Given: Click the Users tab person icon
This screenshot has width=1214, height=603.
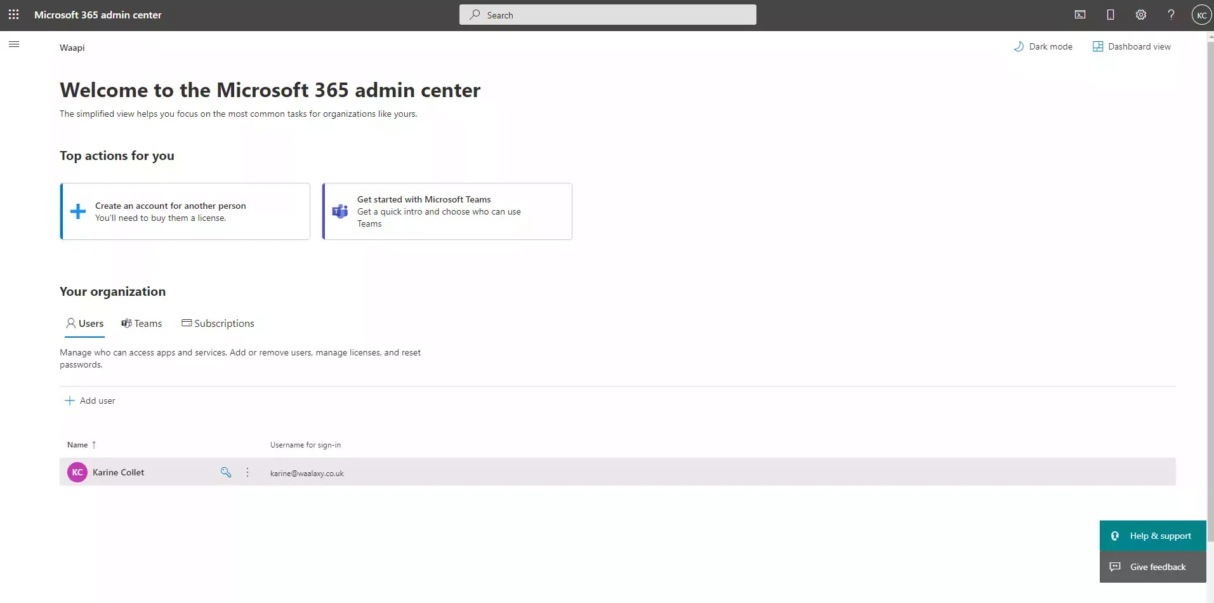Looking at the screenshot, I should tap(71, 323).
